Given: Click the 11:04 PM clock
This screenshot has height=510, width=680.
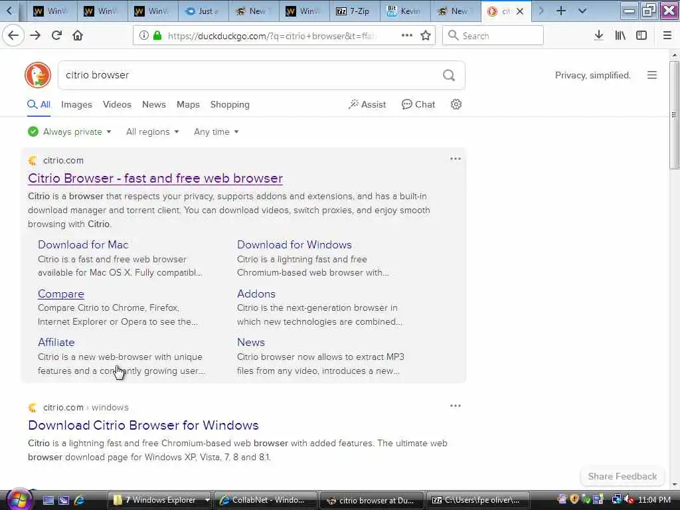Looking at the screenshot, I should [x=654, y=500].
